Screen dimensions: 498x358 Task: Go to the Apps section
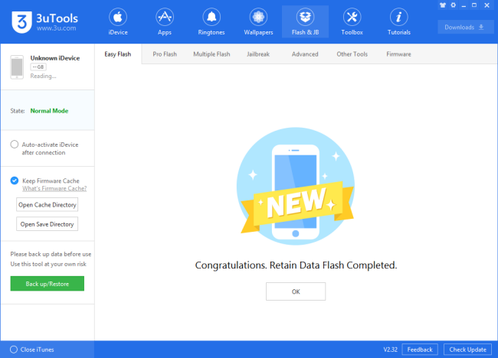(x=165, y=21)
